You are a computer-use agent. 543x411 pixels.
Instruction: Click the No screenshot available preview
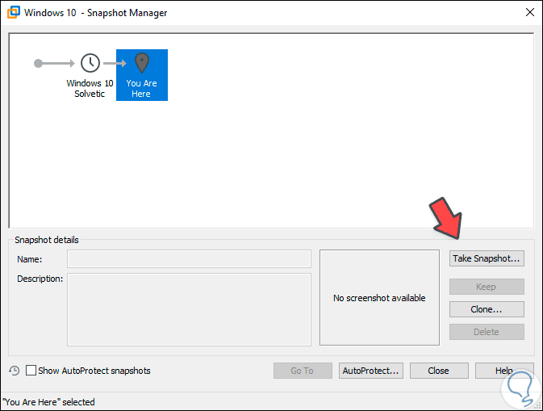point(379,298)
